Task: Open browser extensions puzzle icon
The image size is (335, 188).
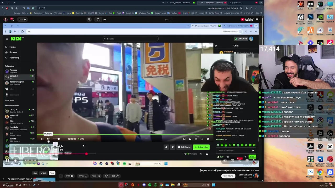Action: (x=24, y=8)
